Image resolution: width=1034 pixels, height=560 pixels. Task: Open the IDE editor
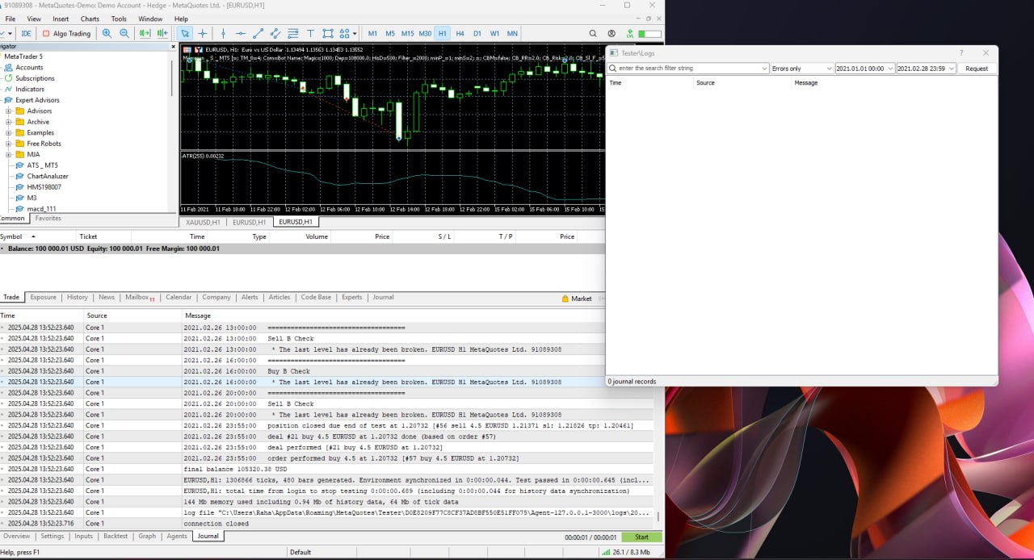click(x=26, y=33)
